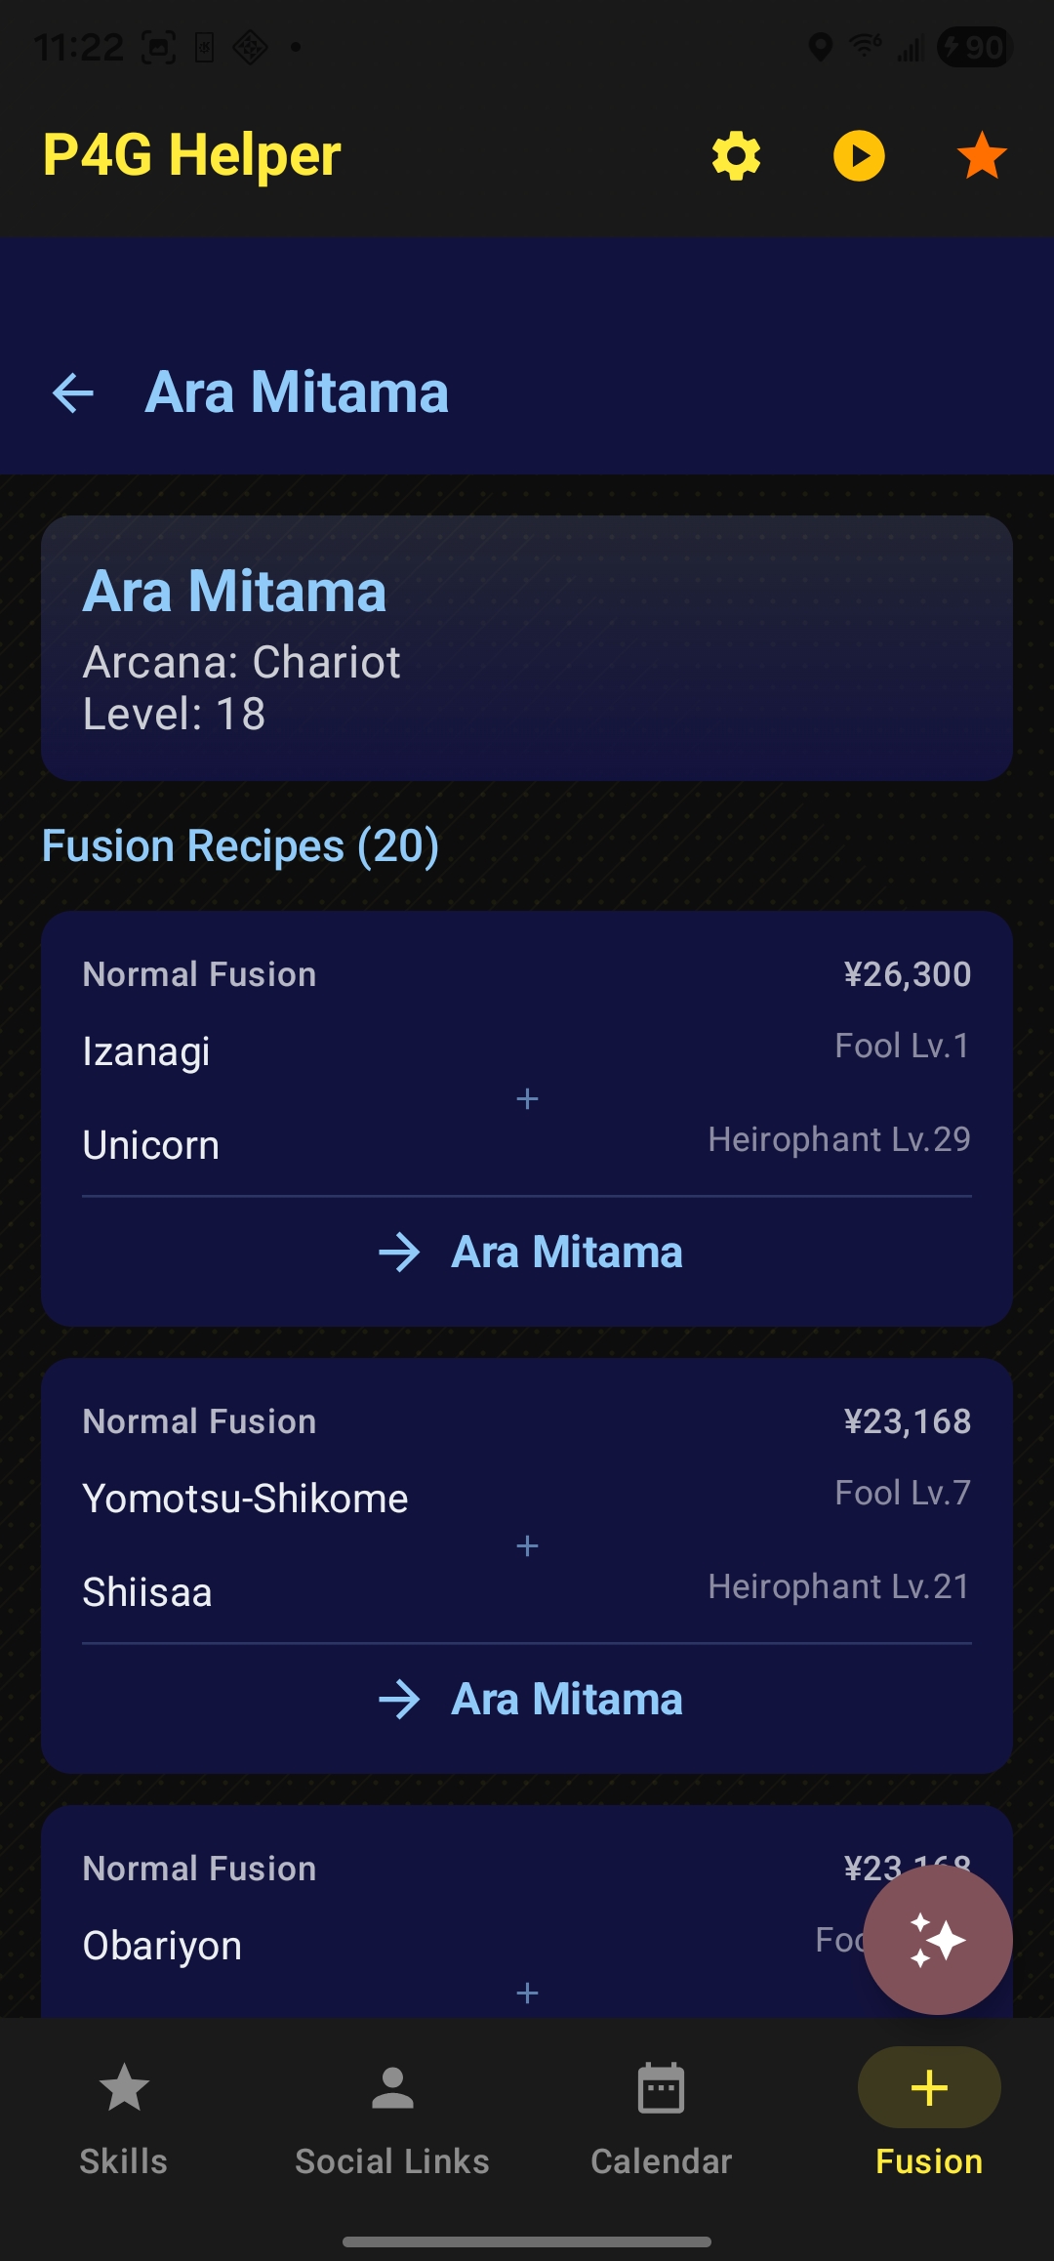The height and width of the screenshot is (2261, 1054).
Task: Open the Calendar tab label
Action: (661, 2161)
